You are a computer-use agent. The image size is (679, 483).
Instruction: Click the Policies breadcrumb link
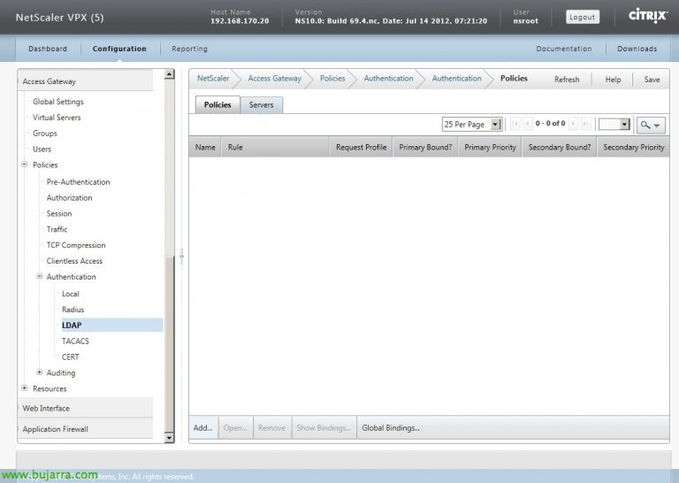pos(332,79)
